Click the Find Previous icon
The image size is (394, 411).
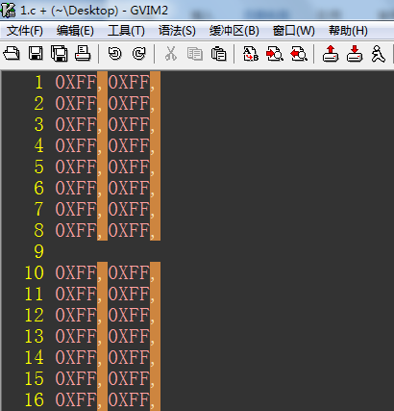[x=299, y=53]
